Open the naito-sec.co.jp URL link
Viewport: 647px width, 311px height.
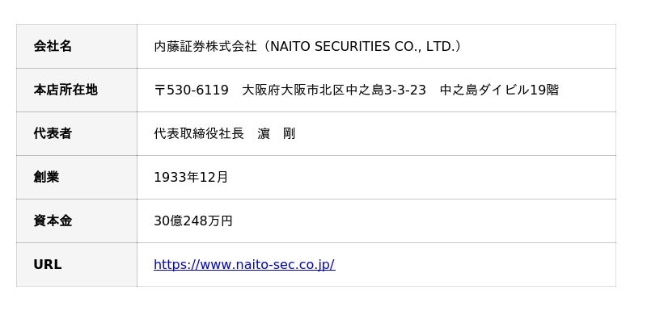point(244,264)
